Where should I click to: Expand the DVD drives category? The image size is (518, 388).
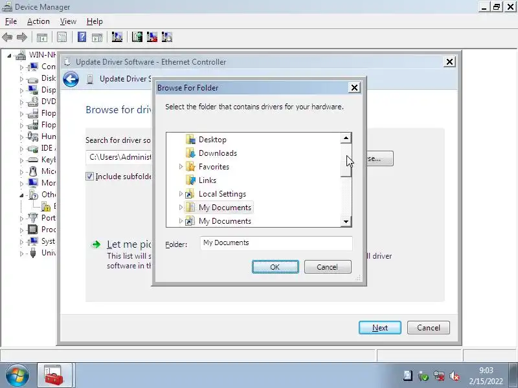coord(21,102)
